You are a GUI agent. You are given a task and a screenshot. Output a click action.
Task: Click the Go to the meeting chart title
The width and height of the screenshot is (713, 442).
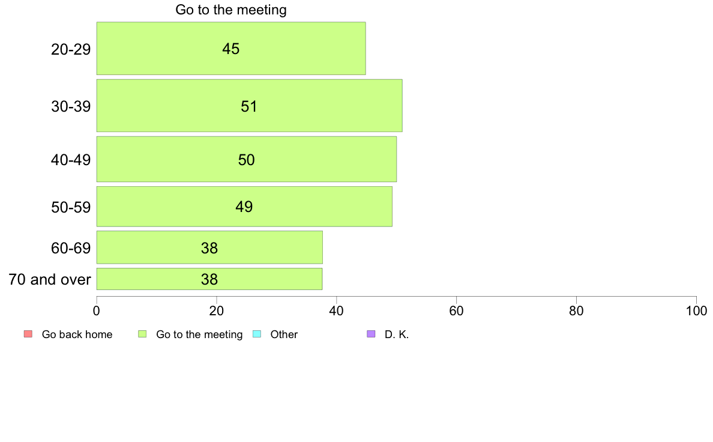(231, 10)
